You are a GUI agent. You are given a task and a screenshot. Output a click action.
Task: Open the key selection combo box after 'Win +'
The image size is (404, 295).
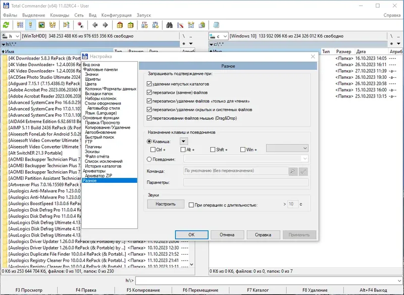coord(287,148)
